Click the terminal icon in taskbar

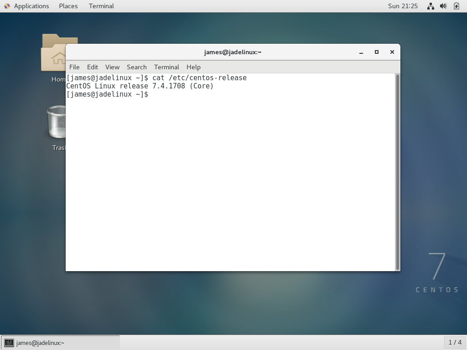(x=9, y=343)
